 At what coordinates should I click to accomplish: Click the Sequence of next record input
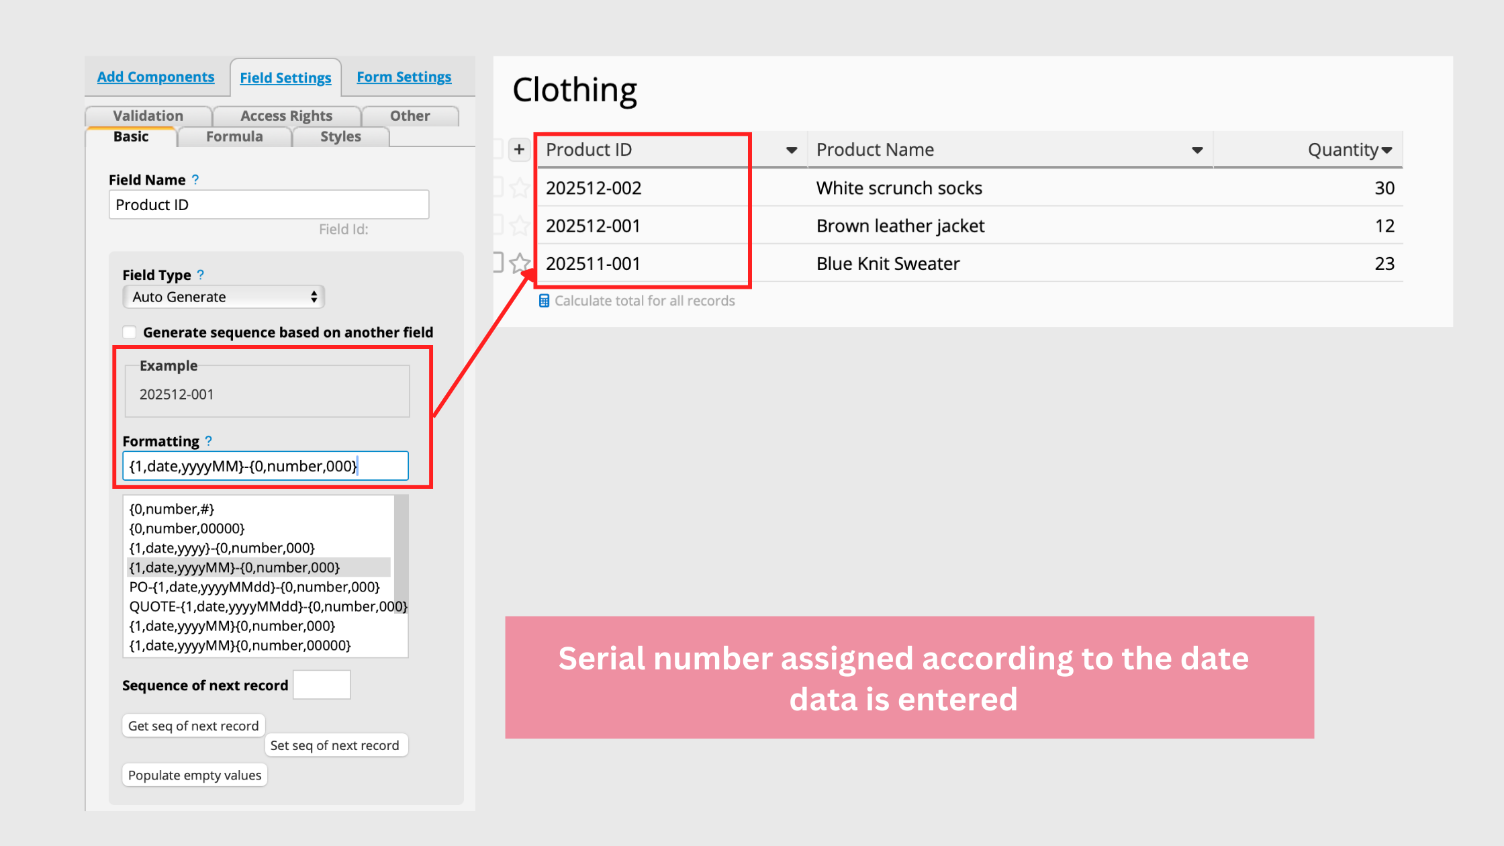click(x=322, y=685)
